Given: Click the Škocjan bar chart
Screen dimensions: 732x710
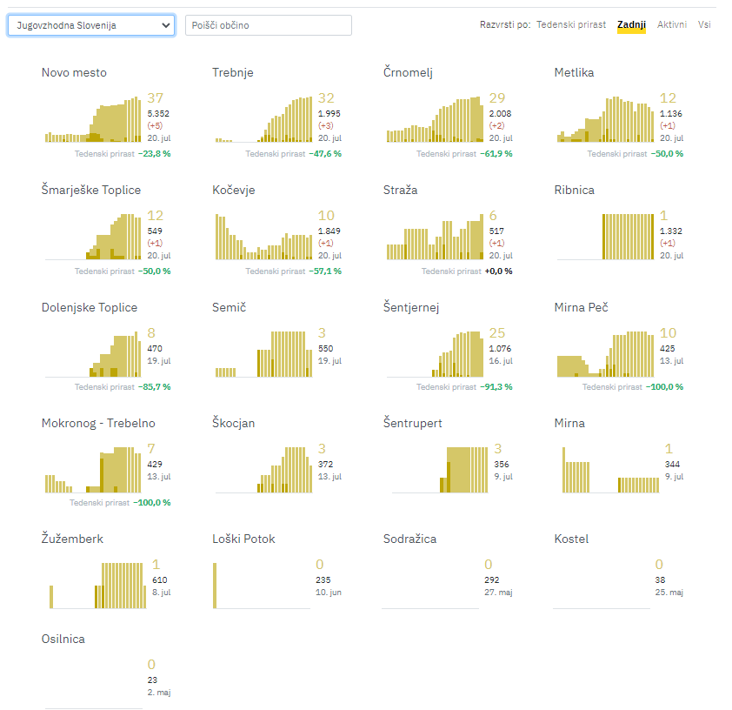Looking at the screenshot, I should click(263, 470).
